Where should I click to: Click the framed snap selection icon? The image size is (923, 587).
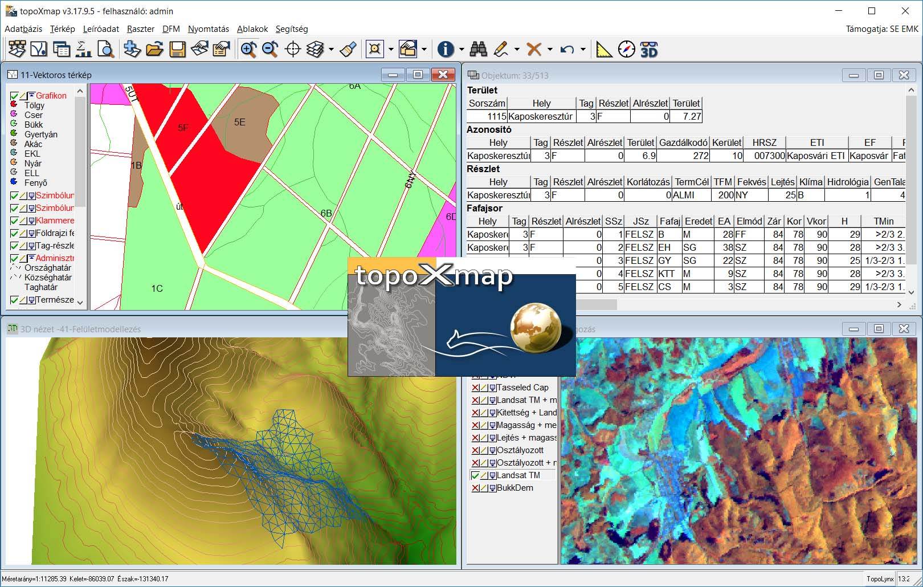pos(375,50)
